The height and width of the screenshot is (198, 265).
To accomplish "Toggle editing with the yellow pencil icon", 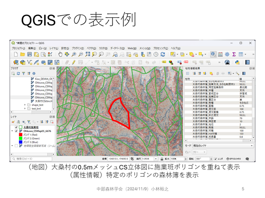I will coord(74,62).
